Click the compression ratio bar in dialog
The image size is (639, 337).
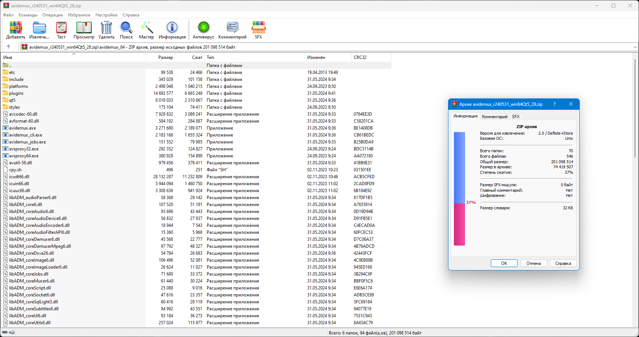pyautogui.click(x=459, y=188)
